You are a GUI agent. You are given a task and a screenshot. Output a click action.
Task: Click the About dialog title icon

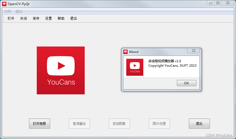click(125, 52)
